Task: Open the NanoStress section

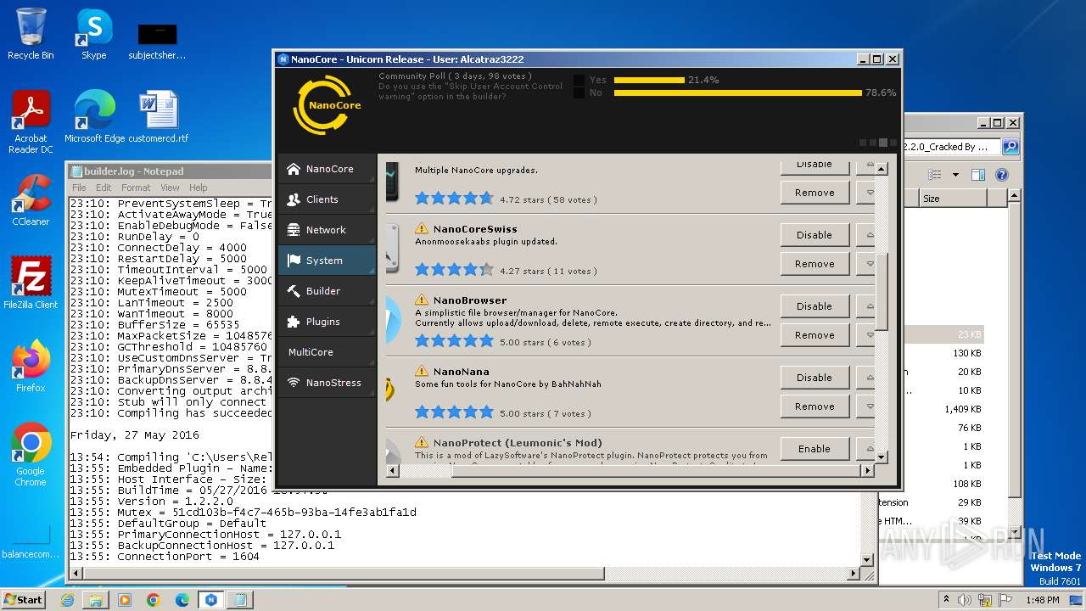Action: coord(327,383)
